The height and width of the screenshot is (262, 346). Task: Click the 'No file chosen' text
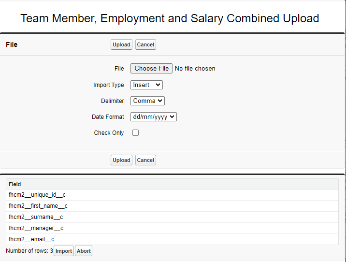click(195, 69)
